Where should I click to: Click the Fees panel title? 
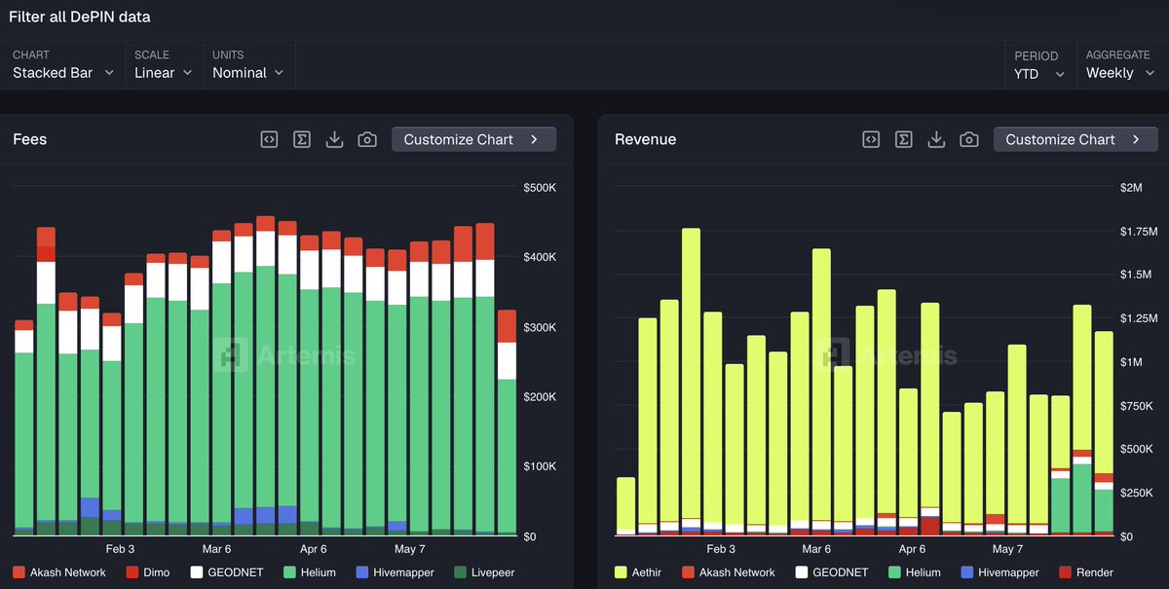click(29, 139)
